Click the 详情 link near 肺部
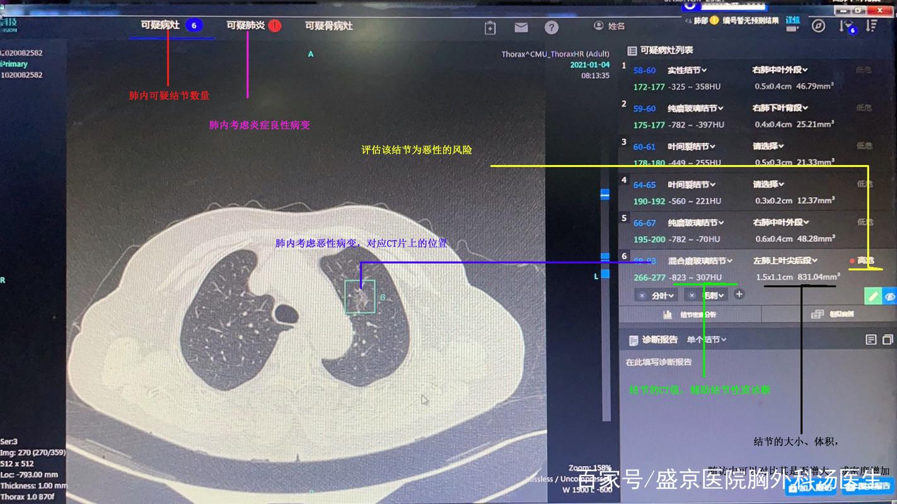This screenshot has height=504, width=897. tap(792, 21)
